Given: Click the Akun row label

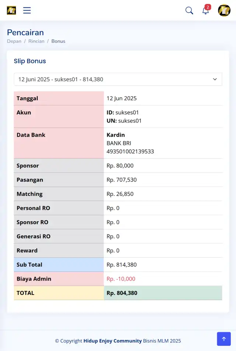Looking at the screenshot, I should 24,112.
